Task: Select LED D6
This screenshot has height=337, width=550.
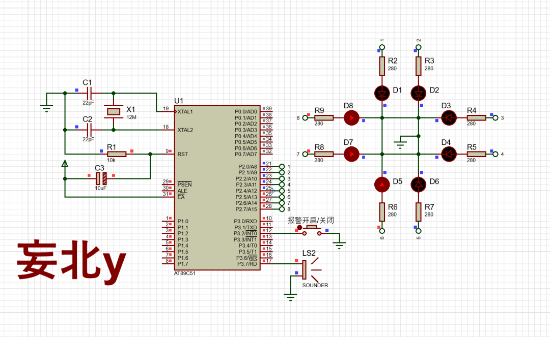Action: pyautogui.click(x=419, y=185)
